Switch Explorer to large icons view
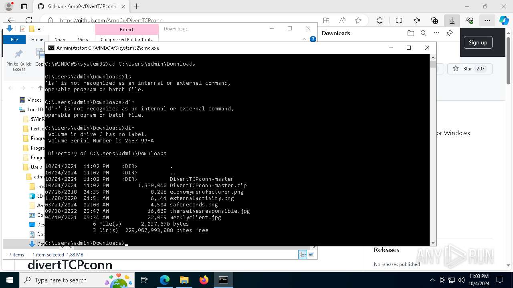This screenshot has height=288, width=513. [311, 254]
